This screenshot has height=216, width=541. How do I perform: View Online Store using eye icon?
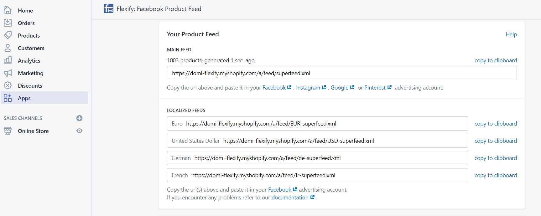(x=79, y=131)
